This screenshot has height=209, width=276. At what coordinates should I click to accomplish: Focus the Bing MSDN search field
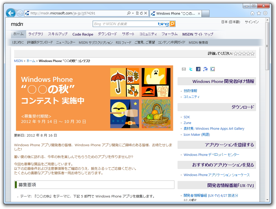coord(125,24)
